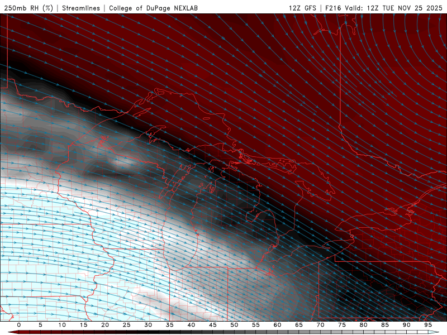Click the colorbar label "75"
This screenshot has height=335, width=447.
(x=342, y=325)
